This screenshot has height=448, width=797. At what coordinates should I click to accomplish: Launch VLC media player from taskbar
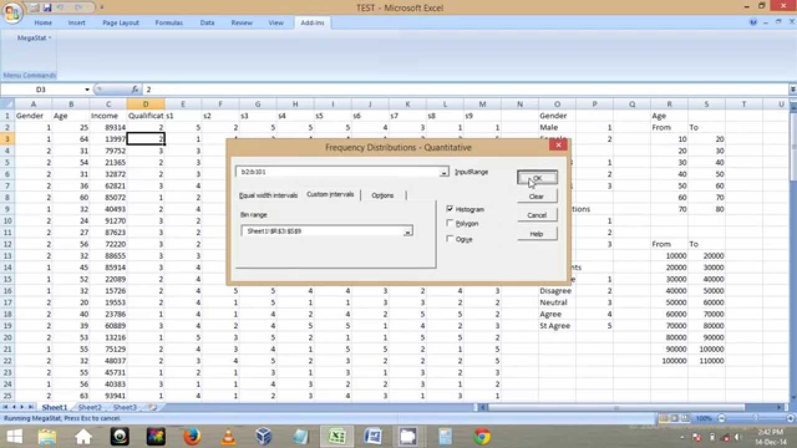[x=228, y=436]
